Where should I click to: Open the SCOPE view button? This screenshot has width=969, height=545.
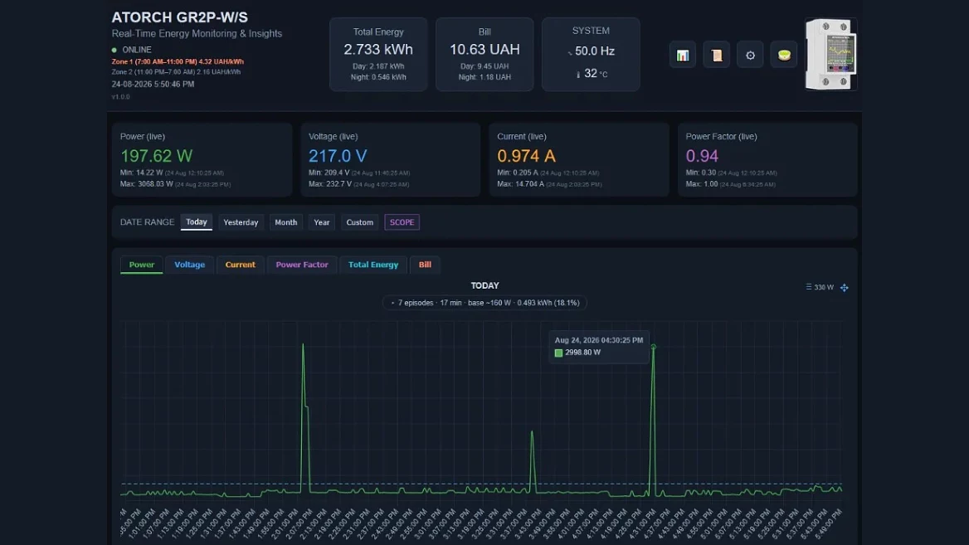(x=402, y=222)
